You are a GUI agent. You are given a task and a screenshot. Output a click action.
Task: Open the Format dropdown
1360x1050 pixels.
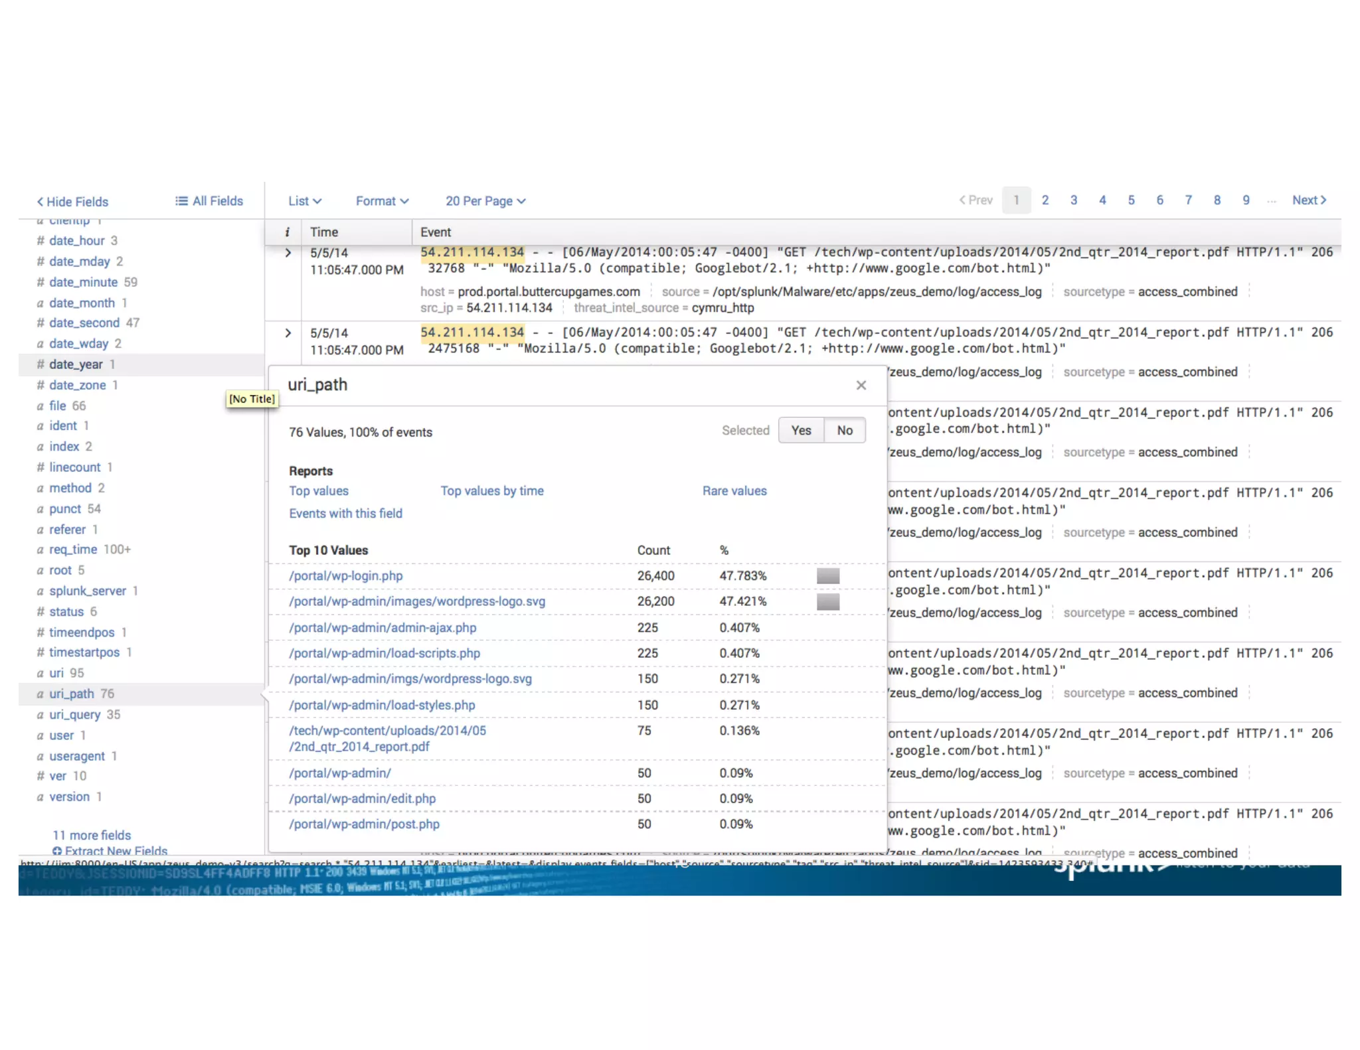tap(382, 201)
